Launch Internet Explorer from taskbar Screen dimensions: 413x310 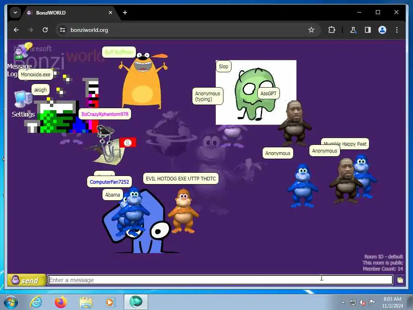click(x=36, y=302)
